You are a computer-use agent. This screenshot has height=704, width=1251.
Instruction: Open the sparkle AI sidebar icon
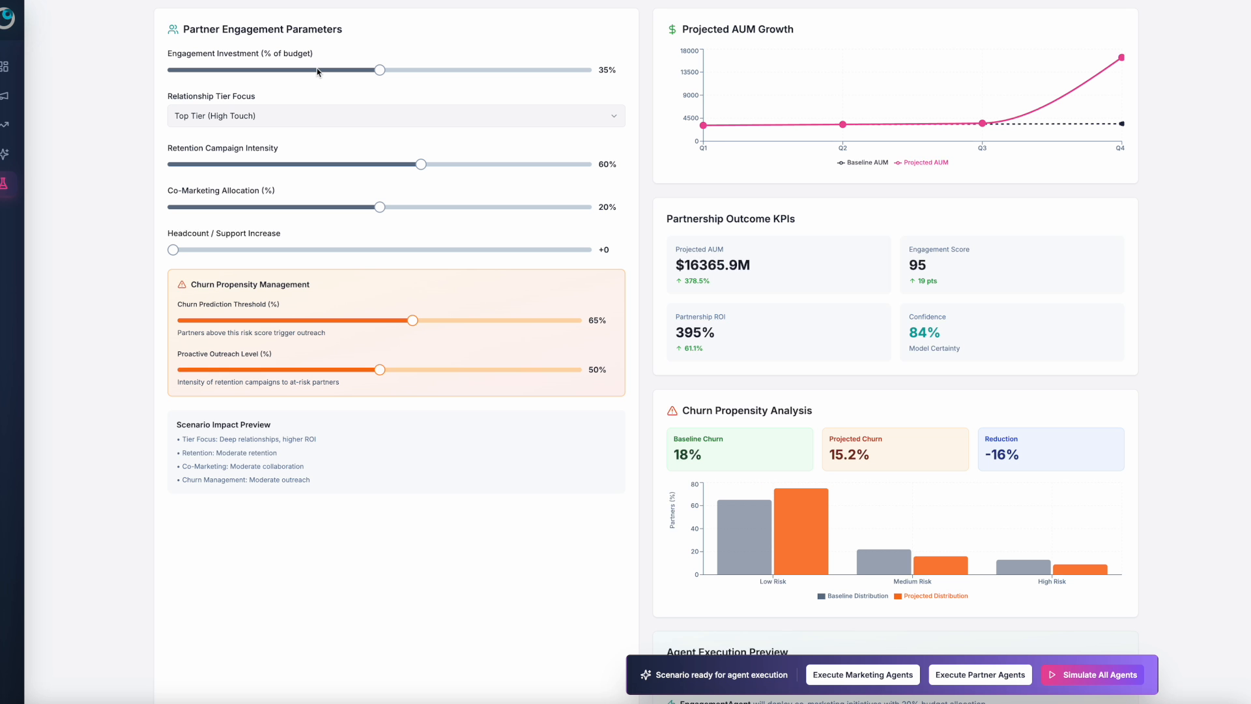click(5, 154)
